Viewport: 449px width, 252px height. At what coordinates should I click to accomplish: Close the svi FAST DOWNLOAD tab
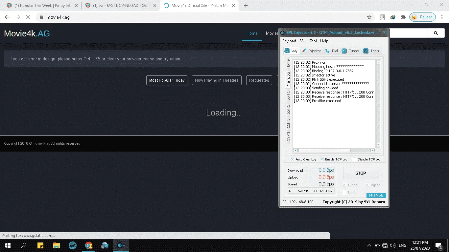[155, 6]
